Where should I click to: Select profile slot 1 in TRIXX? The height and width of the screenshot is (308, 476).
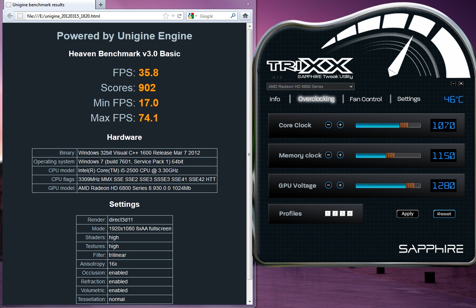coord(328,213)
